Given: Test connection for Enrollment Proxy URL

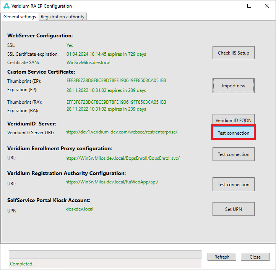Looking at the screenshot, I should pos(233,154).
